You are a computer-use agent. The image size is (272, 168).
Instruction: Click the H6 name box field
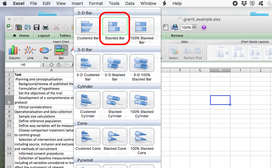23,65
